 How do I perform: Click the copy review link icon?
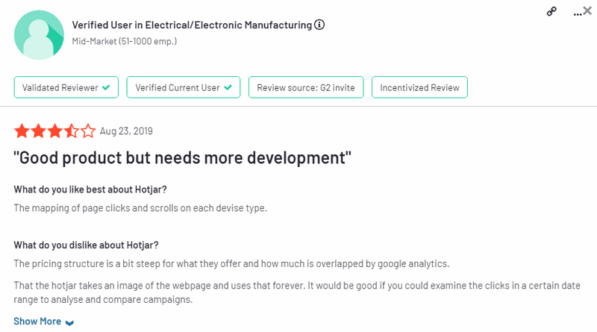click(x=551, y=12)
